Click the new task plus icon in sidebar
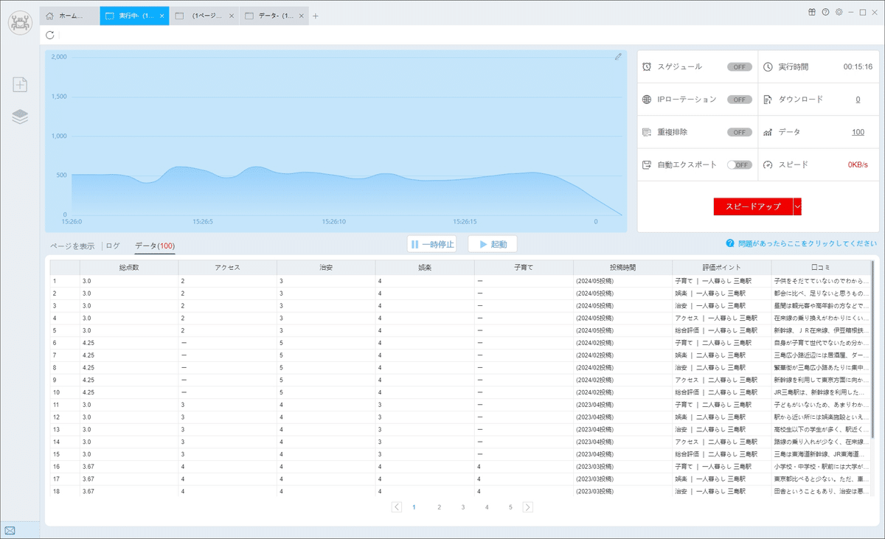 (x=20, y=85)
